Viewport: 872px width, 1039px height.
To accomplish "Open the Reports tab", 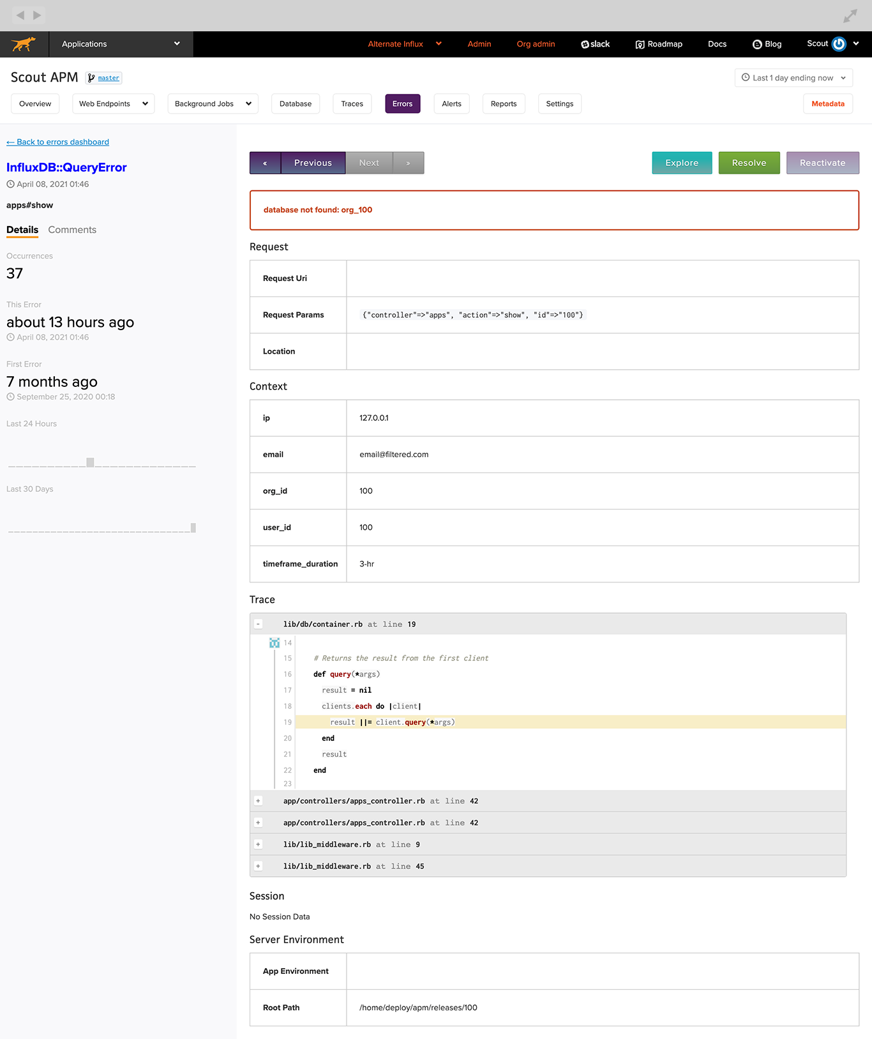I will 504,103.
